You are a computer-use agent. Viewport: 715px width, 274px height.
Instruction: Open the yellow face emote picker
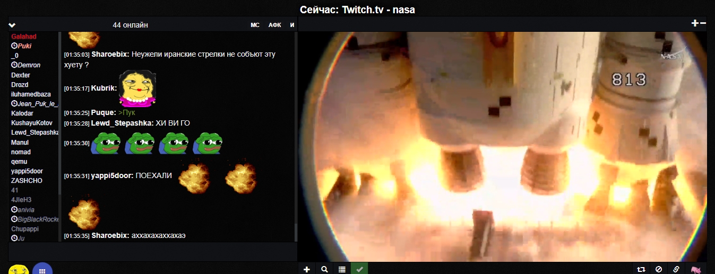[x=19, y=269]
